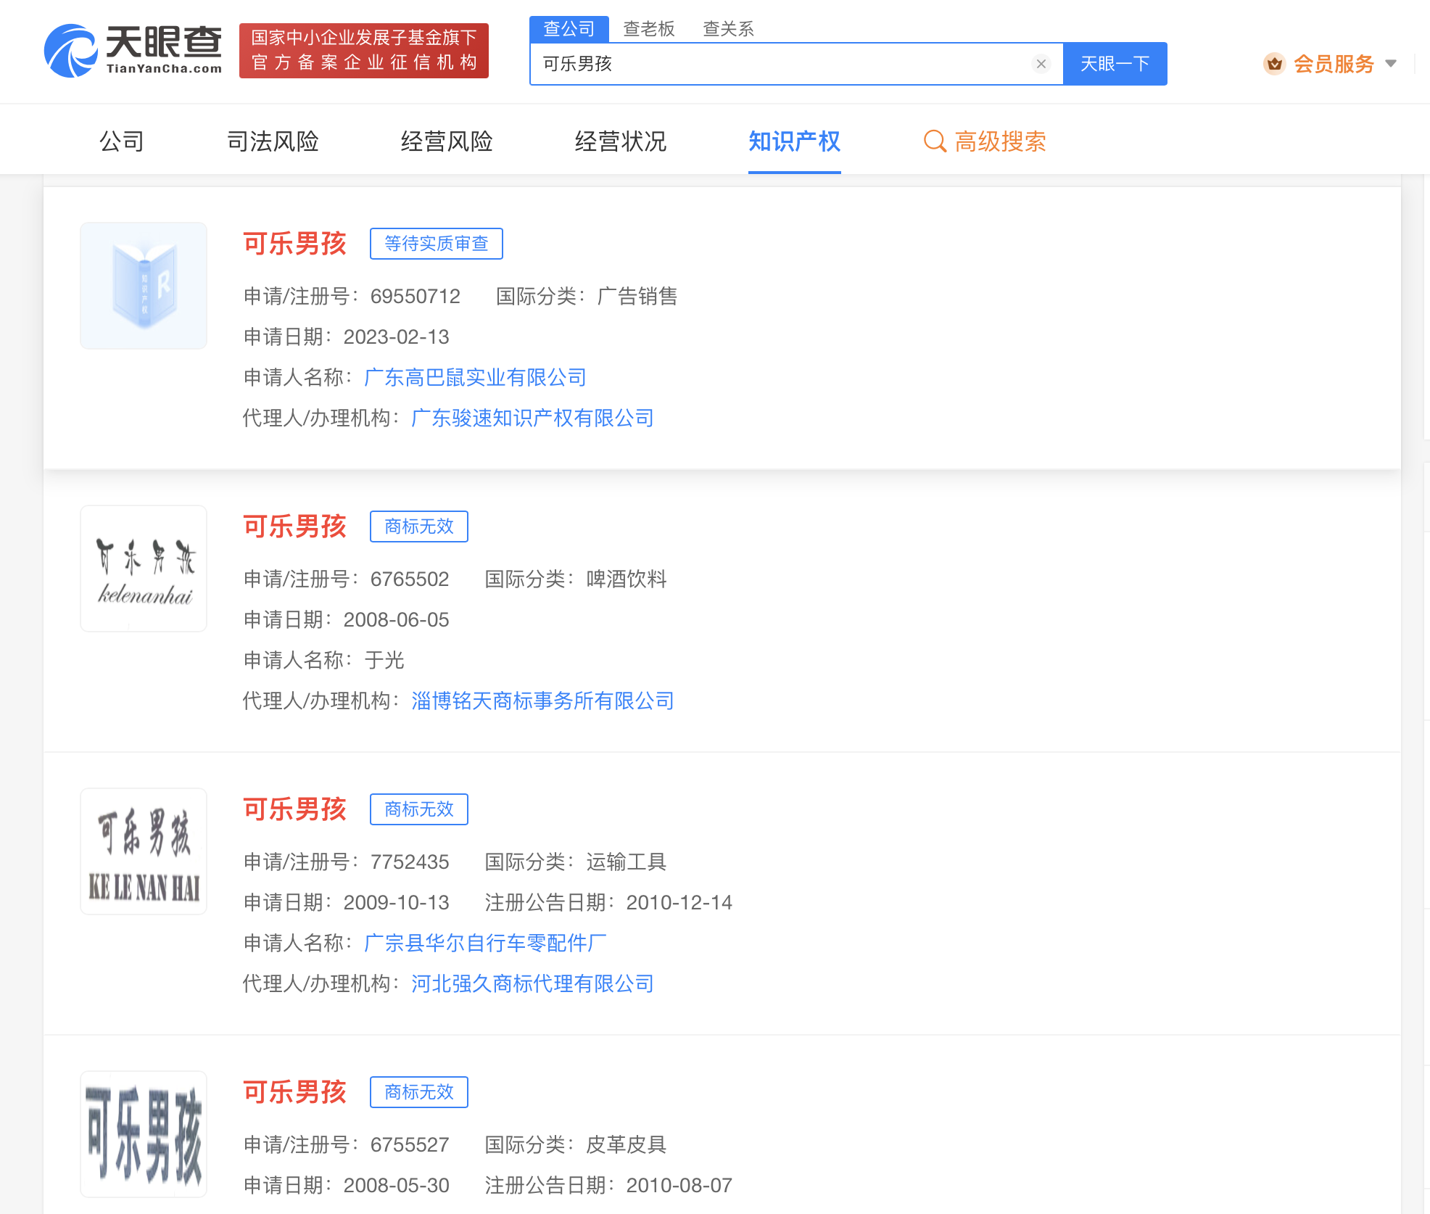Click the red government fund banner

point(364,51)
